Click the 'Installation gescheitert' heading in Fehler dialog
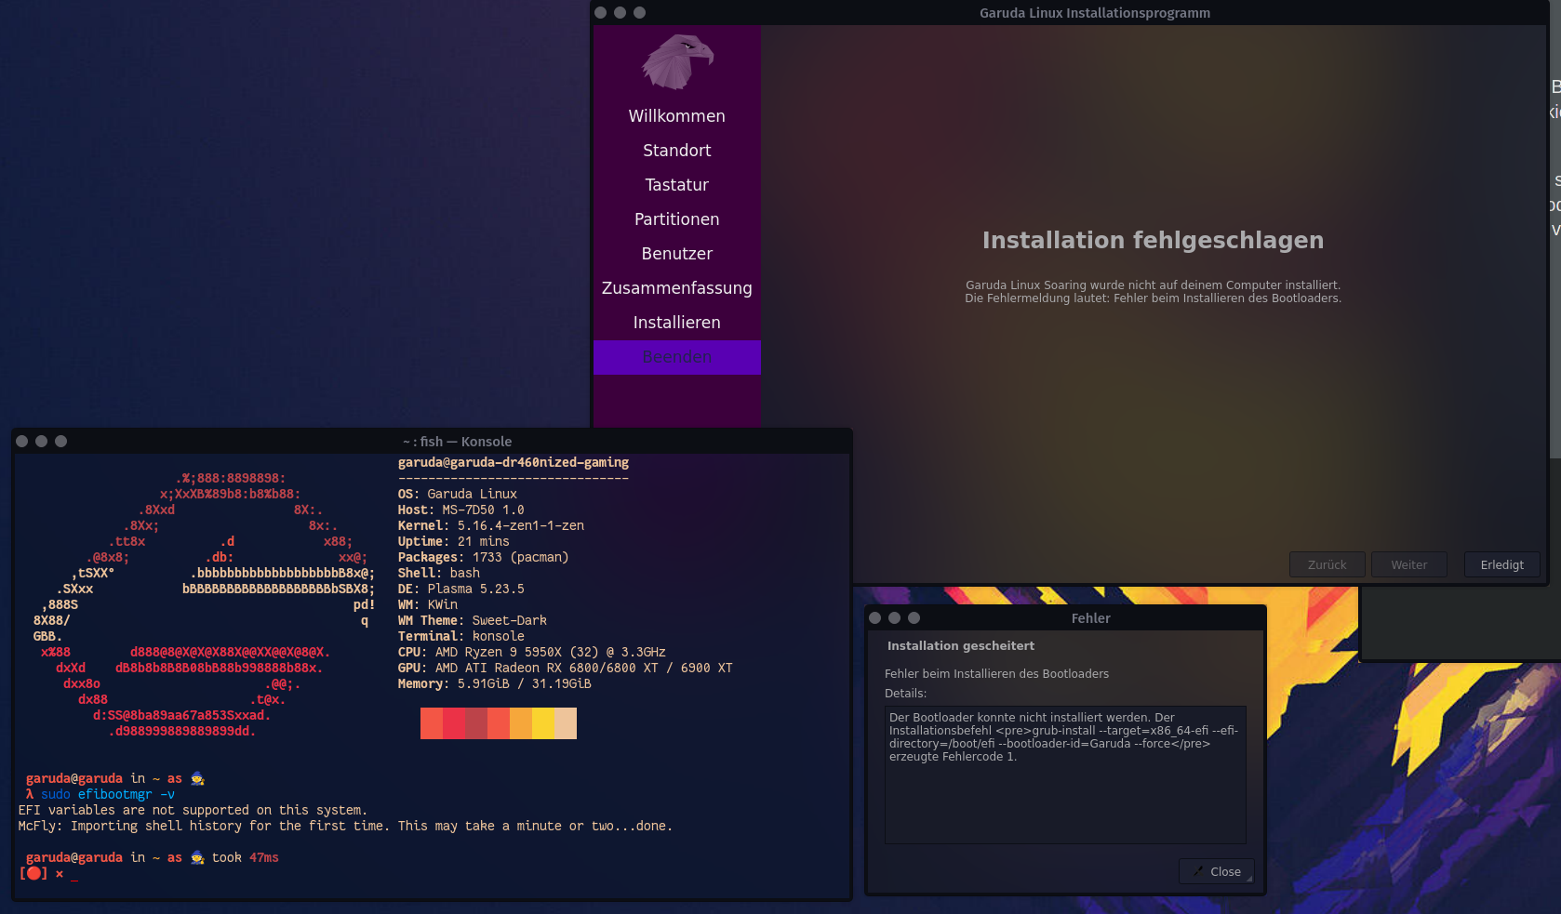This screenshot has width=1561, height=914. 960,645
